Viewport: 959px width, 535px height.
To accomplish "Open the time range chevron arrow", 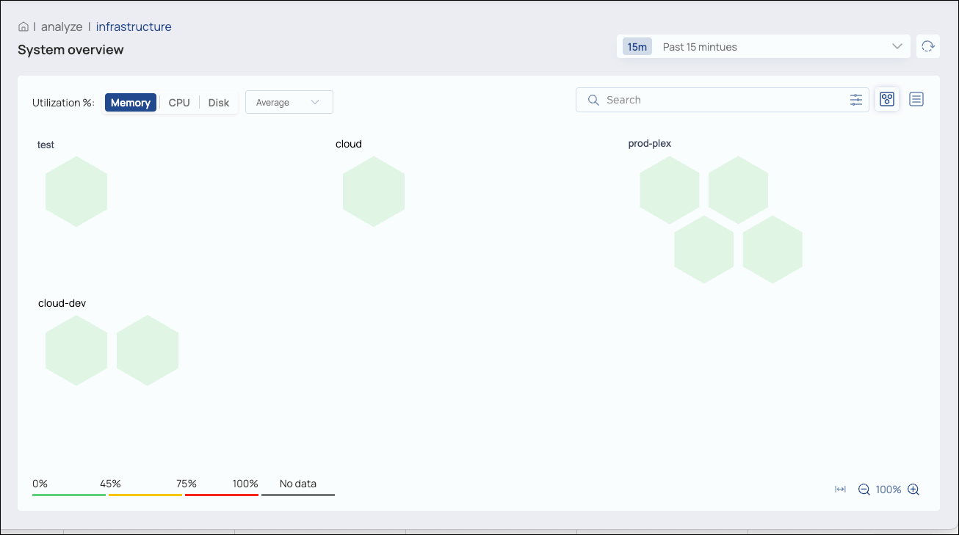I will [897, 46].
